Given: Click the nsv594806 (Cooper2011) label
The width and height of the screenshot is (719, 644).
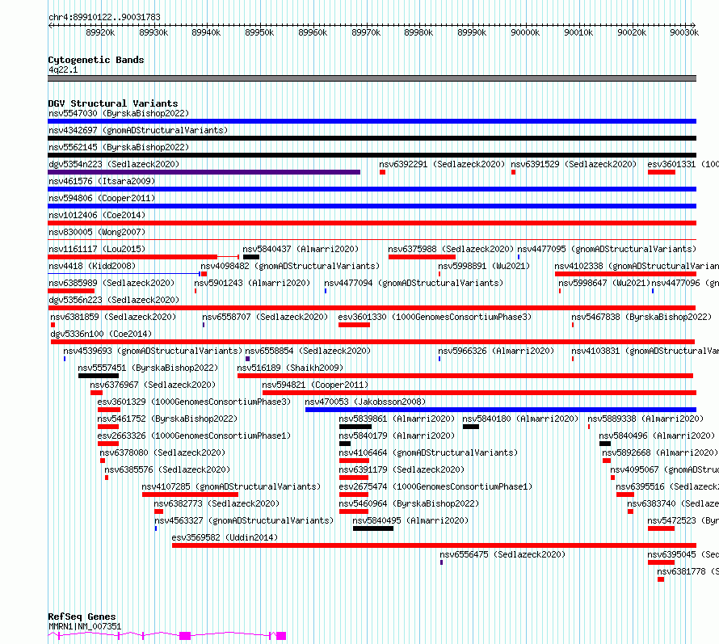Looking at the screenshot, I should (102, 198).
